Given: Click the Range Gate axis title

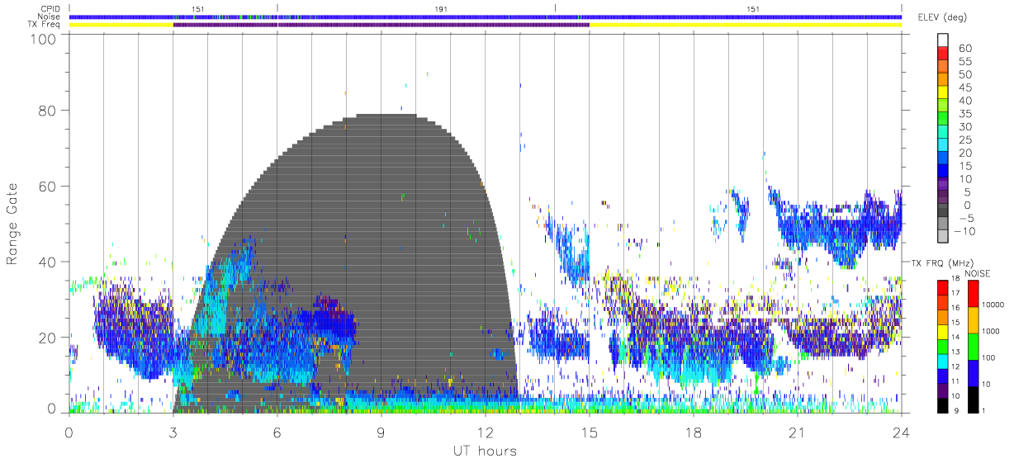Looking at the screenshot, I should tap(13, 224).
